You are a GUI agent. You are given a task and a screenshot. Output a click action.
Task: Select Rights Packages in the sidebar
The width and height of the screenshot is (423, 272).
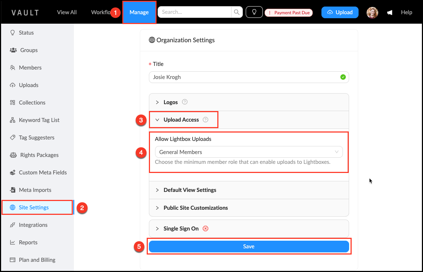(39, 155)
